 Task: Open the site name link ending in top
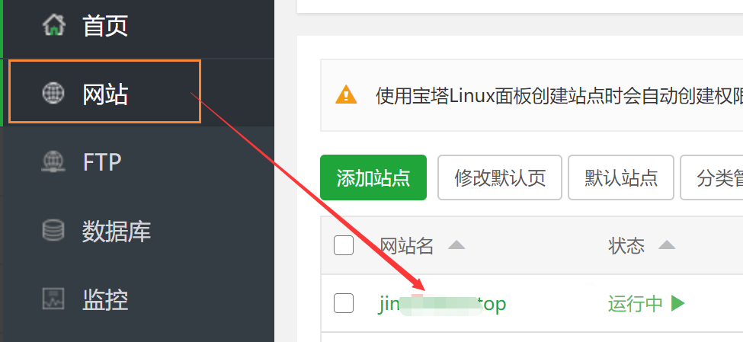pyautogui.click(x=442, y=304)
